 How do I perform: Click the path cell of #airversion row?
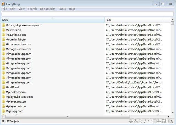click(134, 30)
